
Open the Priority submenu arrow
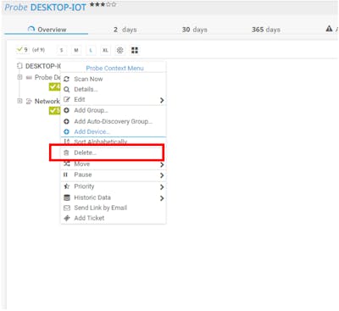[x=162, y=186]
